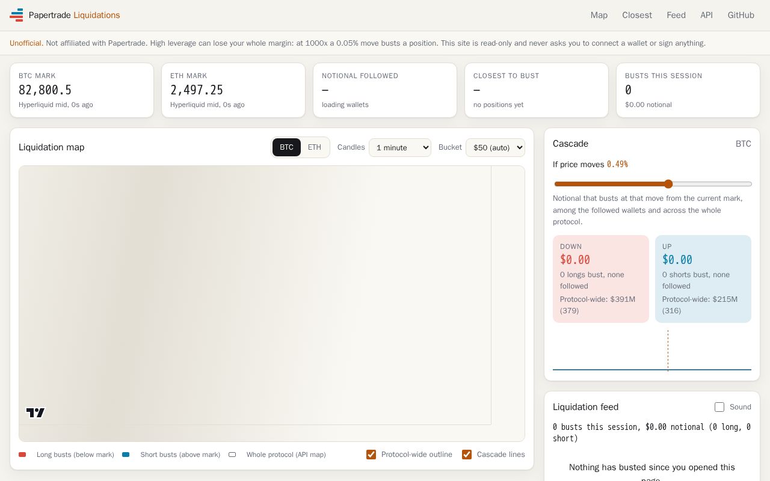The width and height of the screenshot is (770, 481).
Task: Switch the liquidation map to ETH
Action: [315, 147]
